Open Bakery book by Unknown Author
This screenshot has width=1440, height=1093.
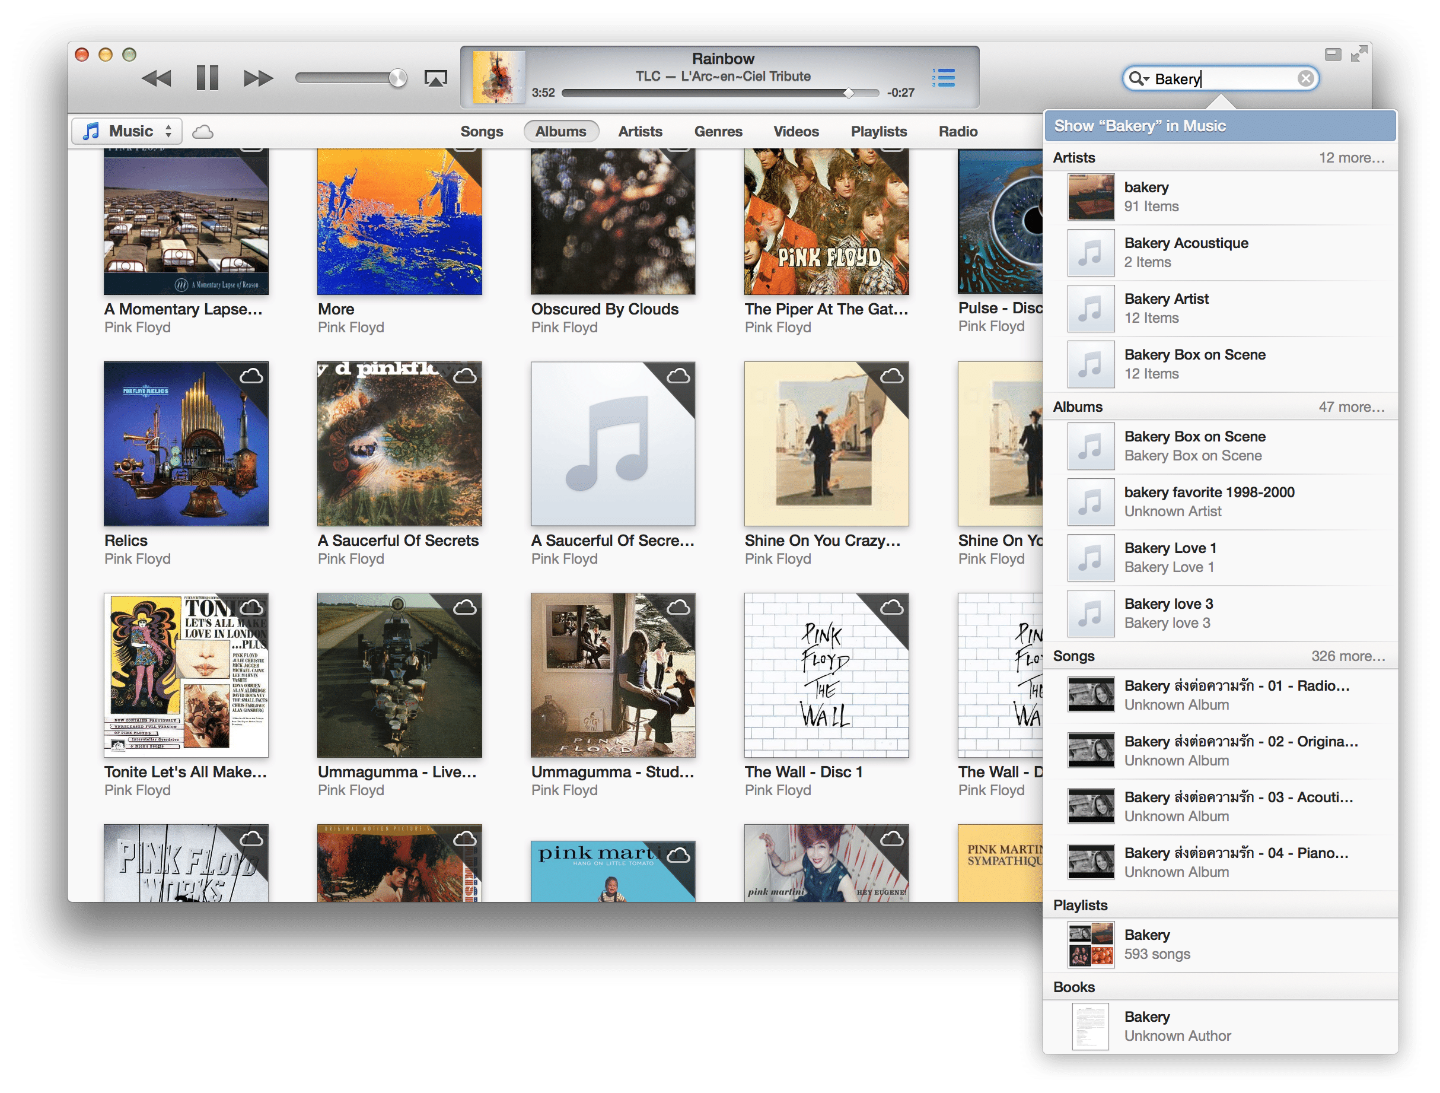[1220, 1027]
